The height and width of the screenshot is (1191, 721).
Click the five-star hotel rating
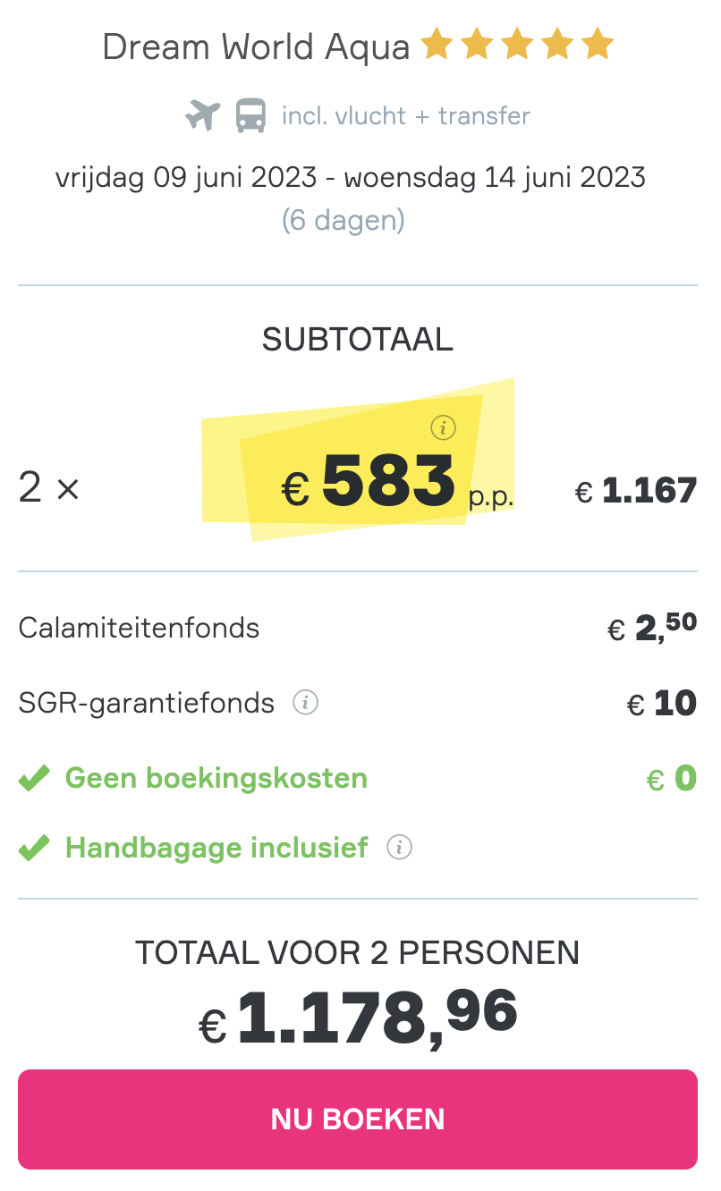(517, 45)
